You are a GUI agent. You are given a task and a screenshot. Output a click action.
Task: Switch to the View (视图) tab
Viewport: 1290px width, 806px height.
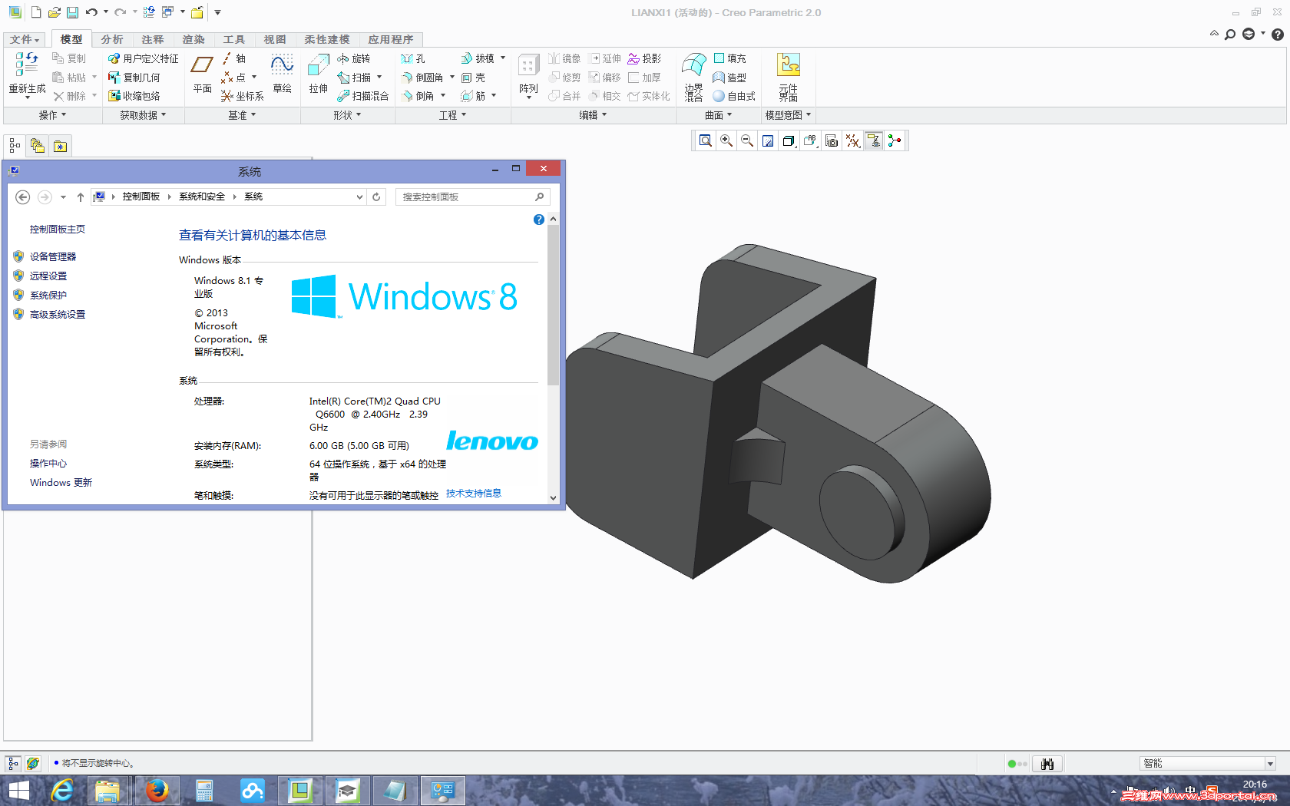[x=275, y=39]
